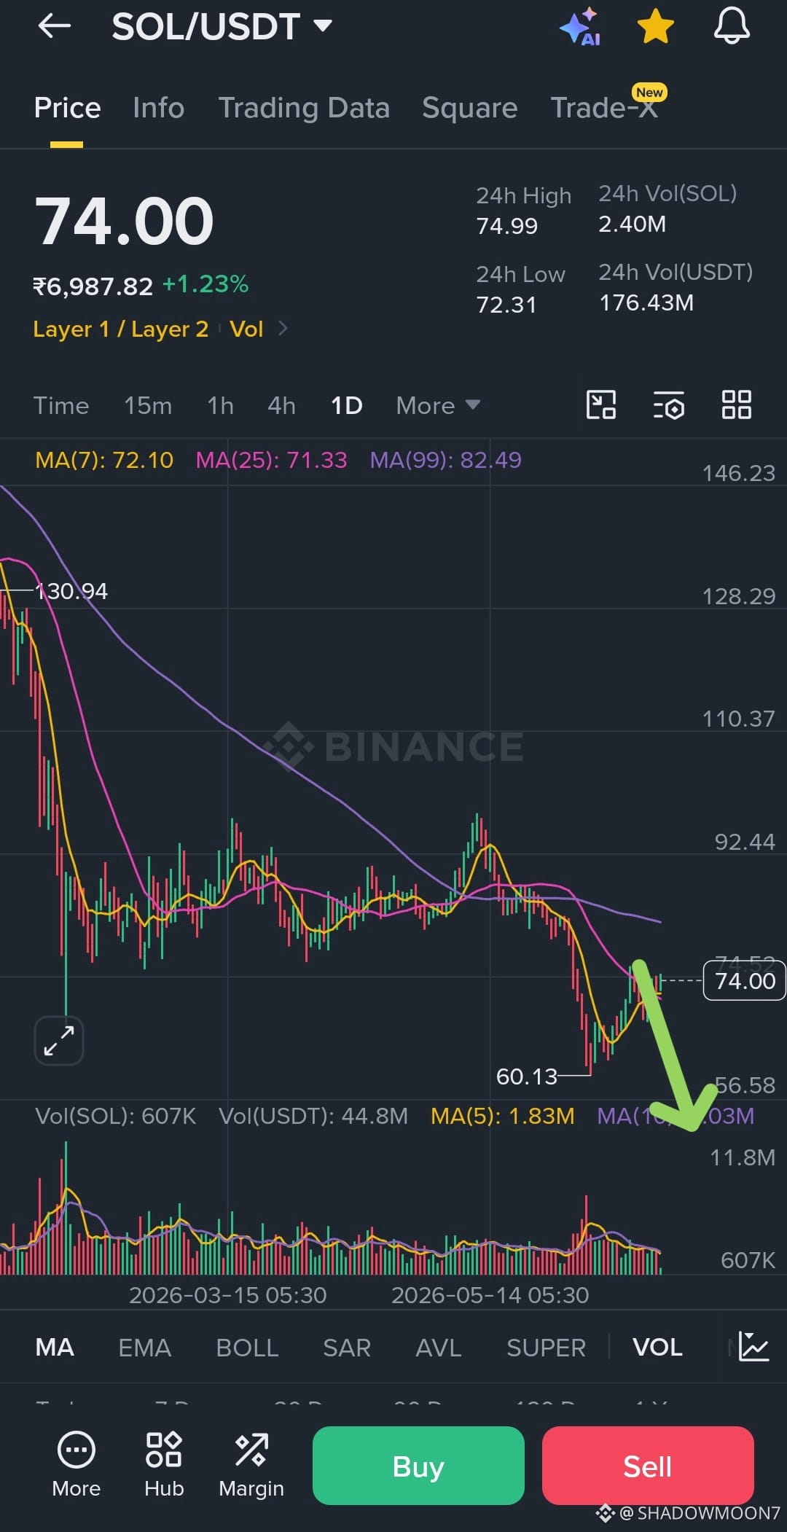Screen dimensions: 787x1532
Task: Click the 24h Low value 72.31
Action: 506,305
